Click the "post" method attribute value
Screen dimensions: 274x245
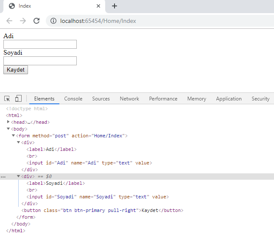tap(61, 136)
